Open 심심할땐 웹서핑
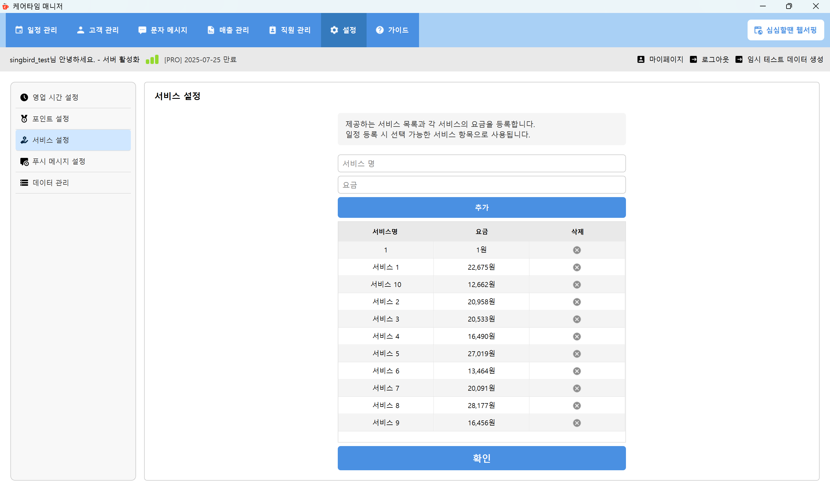 786,30
